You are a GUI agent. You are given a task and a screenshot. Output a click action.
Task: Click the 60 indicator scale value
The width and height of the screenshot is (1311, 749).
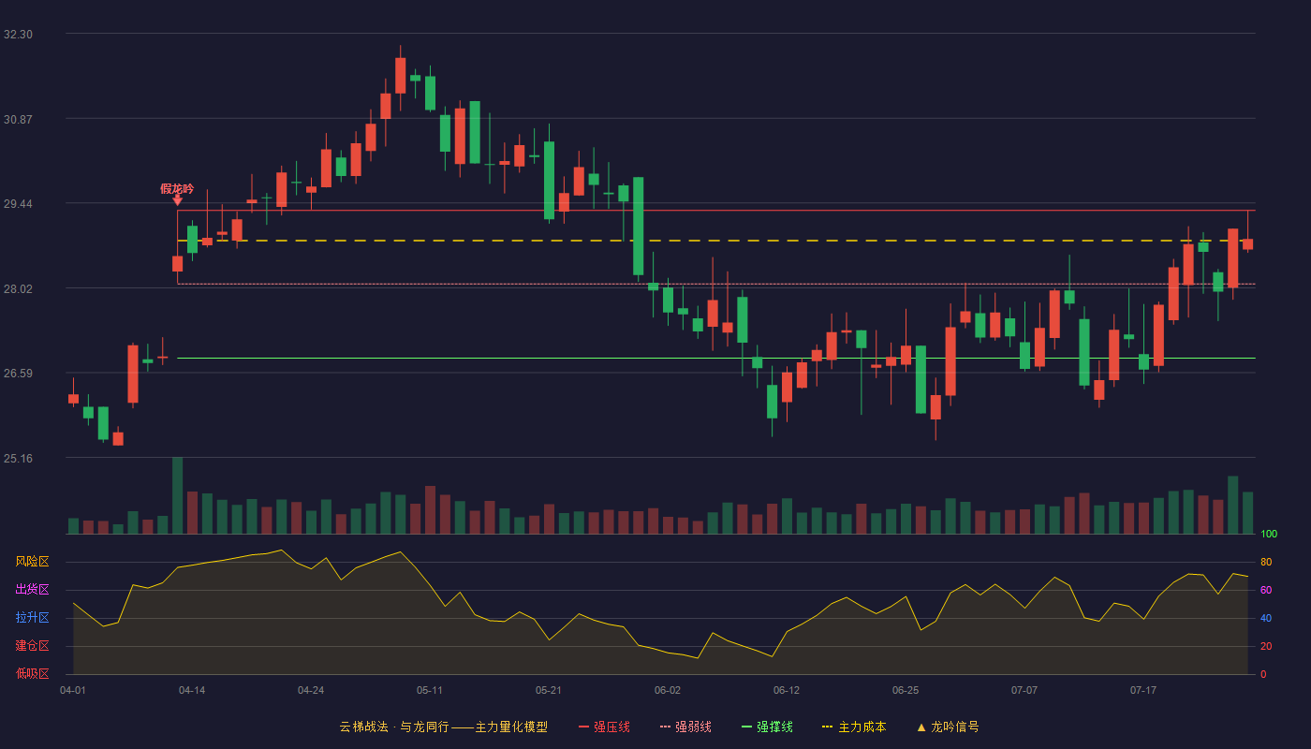(x=1266, y=590)
